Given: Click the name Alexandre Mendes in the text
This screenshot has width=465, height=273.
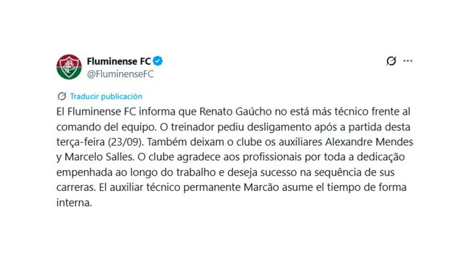Looking at the screenshot, I should click(369, 142).
